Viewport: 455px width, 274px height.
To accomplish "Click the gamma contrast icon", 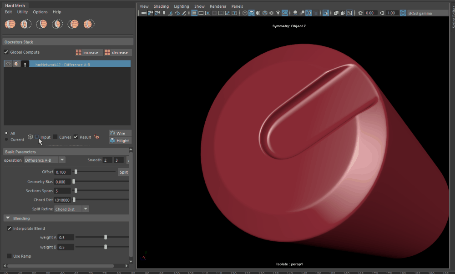I will pyautogui.click(x=382, y=13).
